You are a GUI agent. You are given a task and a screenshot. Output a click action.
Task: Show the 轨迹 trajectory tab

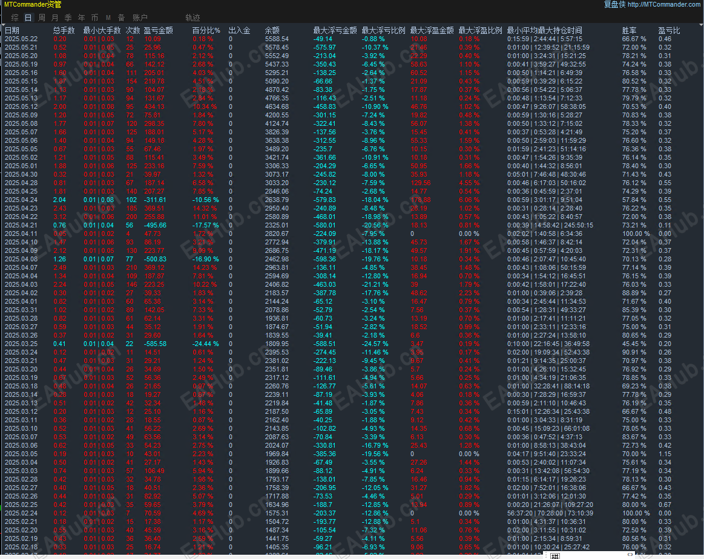coord(192,18)
